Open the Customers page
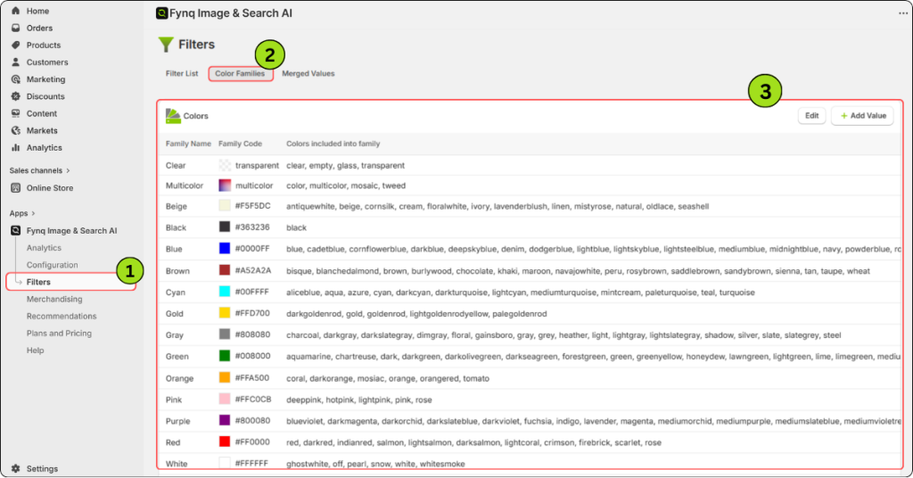This screenshot has height=478, width=913. [46, 62]
